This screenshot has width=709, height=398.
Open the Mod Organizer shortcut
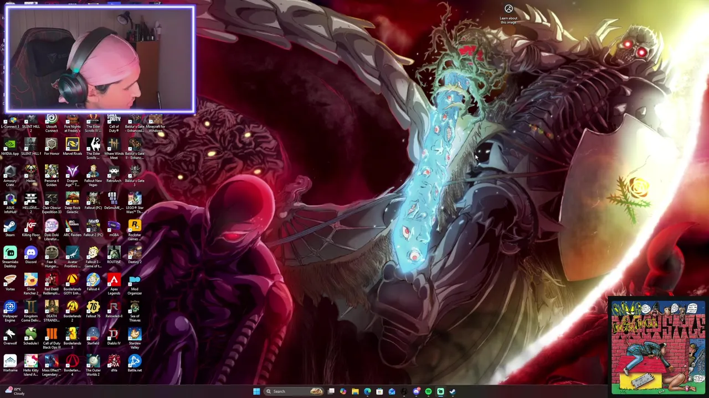click(135, 285)
